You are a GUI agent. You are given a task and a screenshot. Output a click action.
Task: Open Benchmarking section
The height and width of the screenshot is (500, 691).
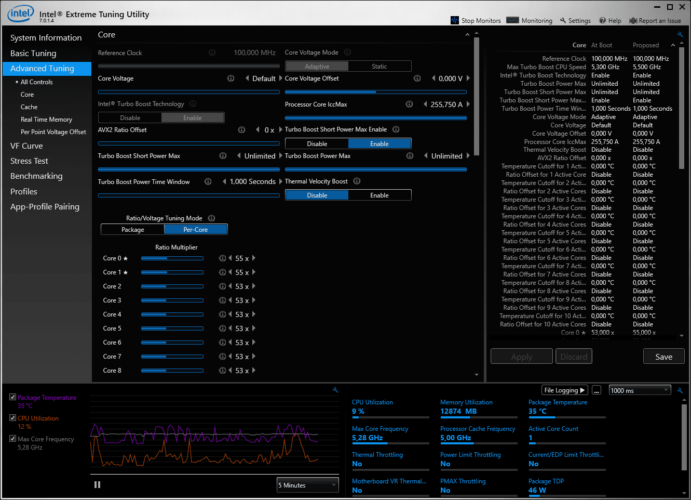(36, 176)
